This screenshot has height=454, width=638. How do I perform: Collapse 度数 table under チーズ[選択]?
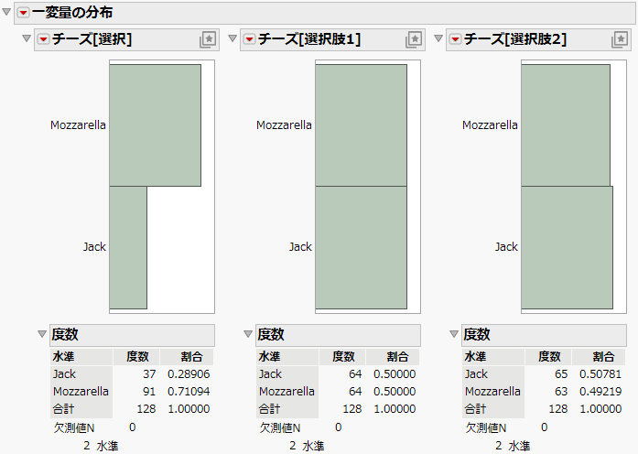click(x=42, y=334)
